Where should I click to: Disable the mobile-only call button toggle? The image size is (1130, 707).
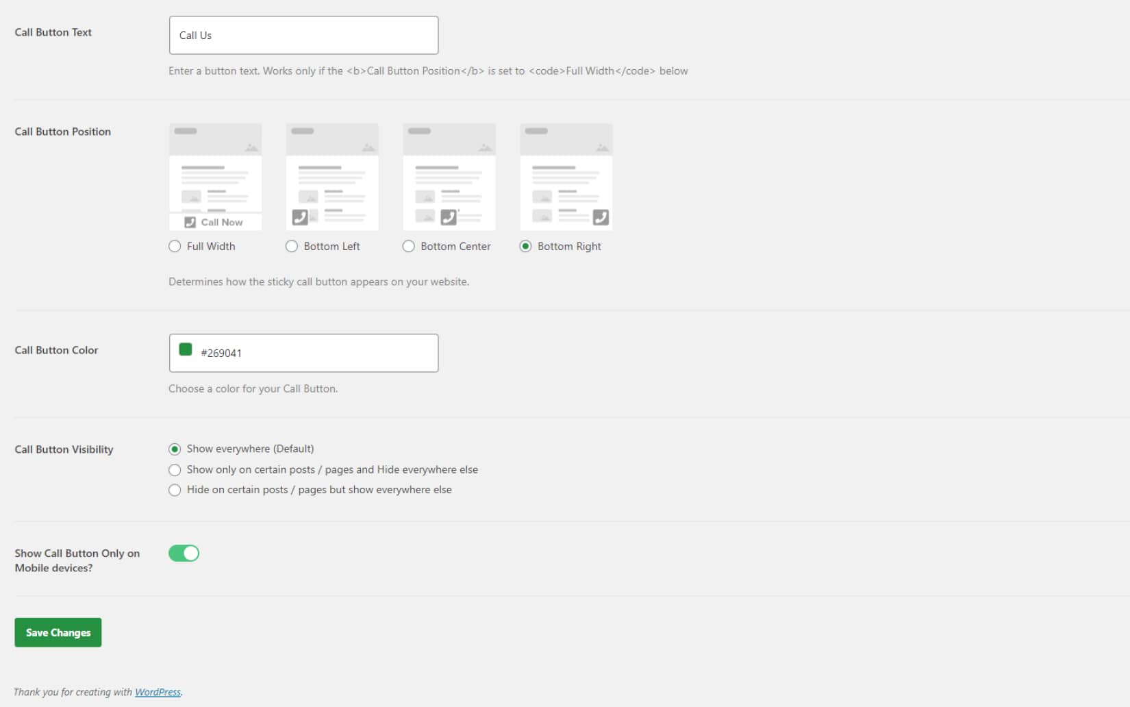tap(184, 554)
